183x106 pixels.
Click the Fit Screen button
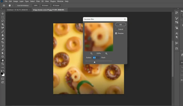45,6
